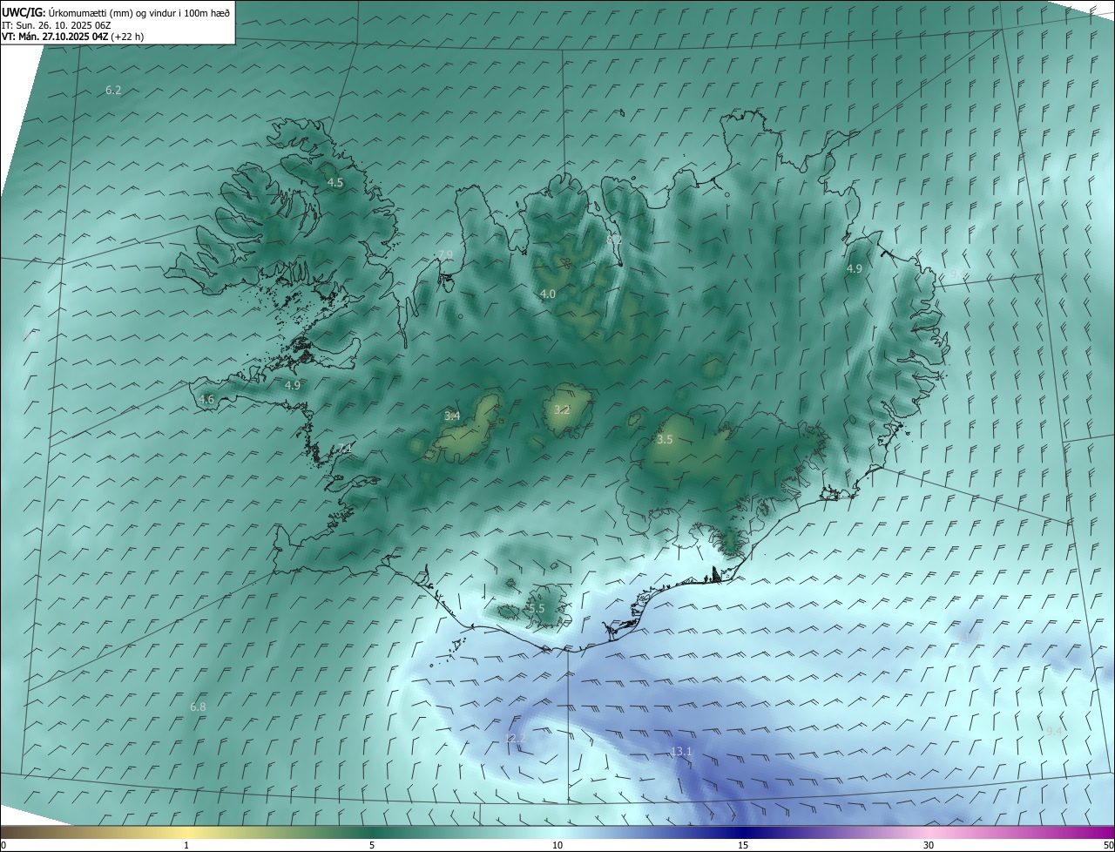The width and height of the screenshot is (1115, 852).
Task: Click the colorbar tick label 10
Action: 557,846
